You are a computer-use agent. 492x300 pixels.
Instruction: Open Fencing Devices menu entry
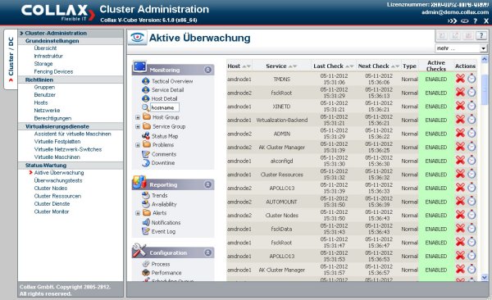point(53,71)
